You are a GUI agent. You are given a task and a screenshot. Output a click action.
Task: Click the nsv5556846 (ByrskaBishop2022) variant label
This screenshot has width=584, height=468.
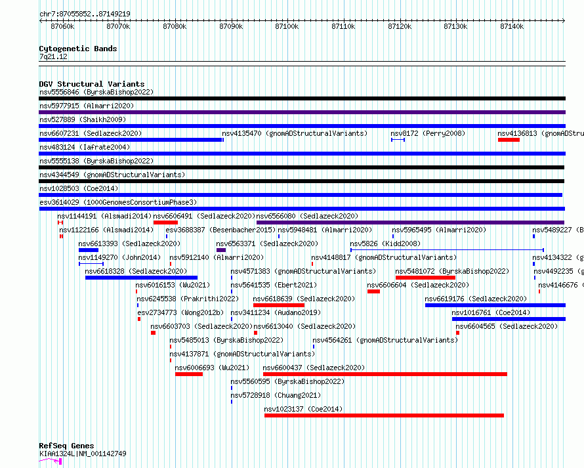point(96,92)
